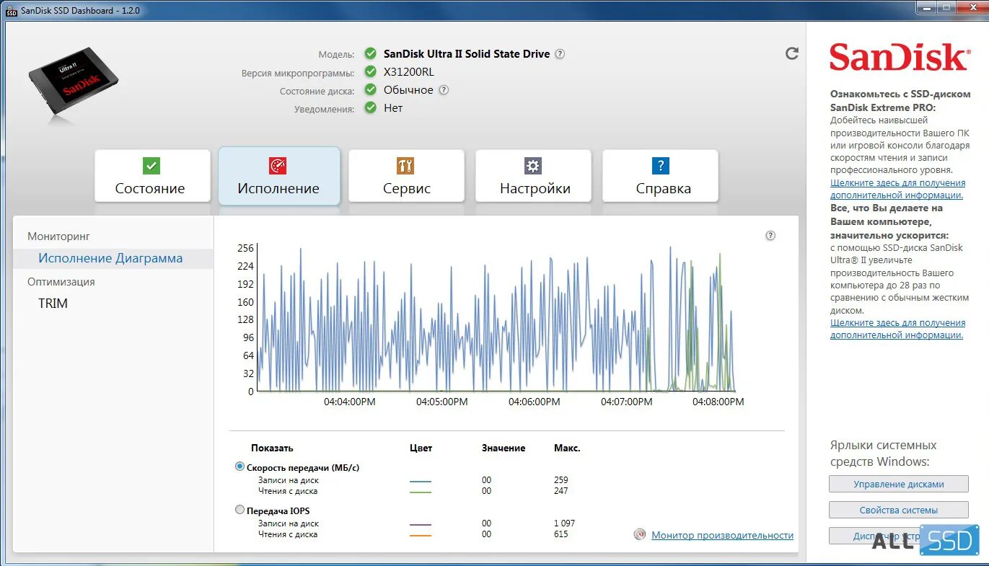Click the Ultra II additional information link
The width and height of the screenshot is (989, 566).
click(897, 329)
